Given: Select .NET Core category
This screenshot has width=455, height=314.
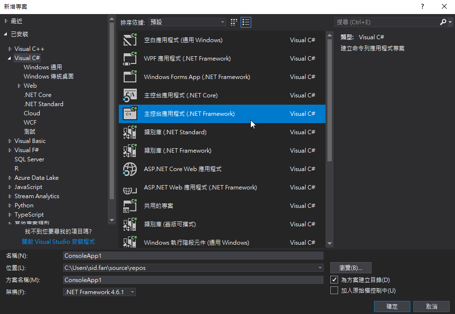Looking at the screenshot, I should [37, 95].
